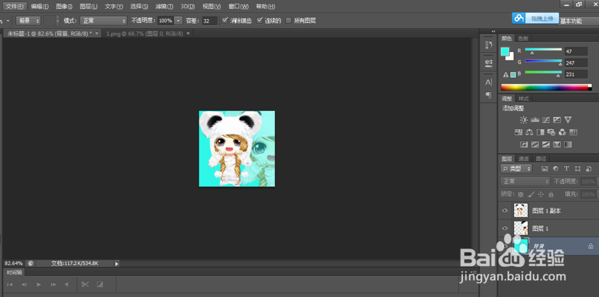Open the mode 正常 dropdown in options bar
599x297 pixels.
pyautogui.click(x=103, y=20)
